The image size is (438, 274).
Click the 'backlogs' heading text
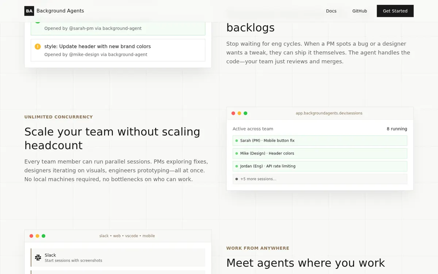[250, 28]
